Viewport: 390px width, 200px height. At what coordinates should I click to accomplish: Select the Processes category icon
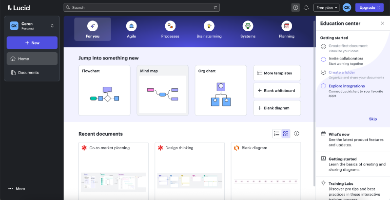pyautogui.click(x=170, y=26)
